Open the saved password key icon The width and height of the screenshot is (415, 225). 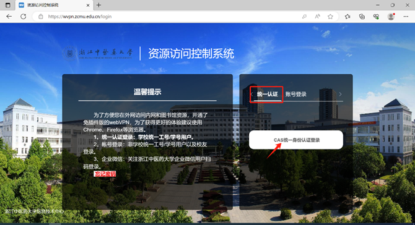coord(304,16)
